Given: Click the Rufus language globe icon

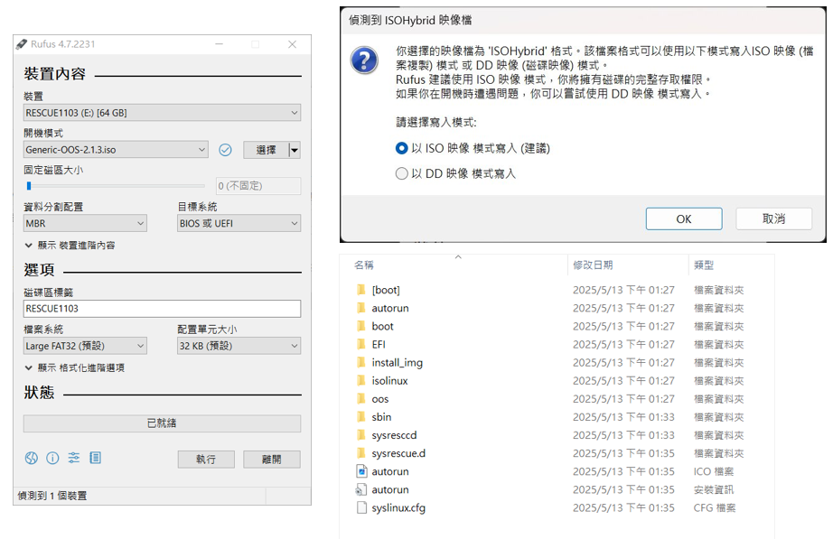Looking at the screenshot, I should point(32,459).
